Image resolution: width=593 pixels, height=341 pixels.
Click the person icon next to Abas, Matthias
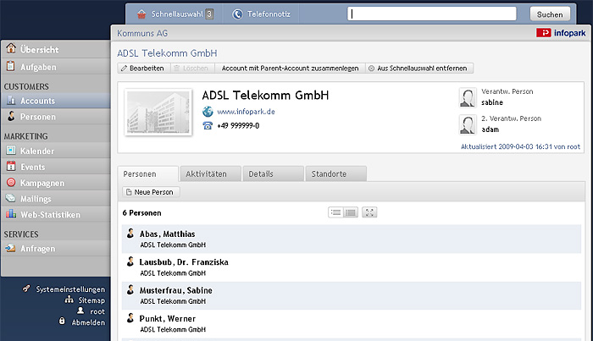(130, 234)
